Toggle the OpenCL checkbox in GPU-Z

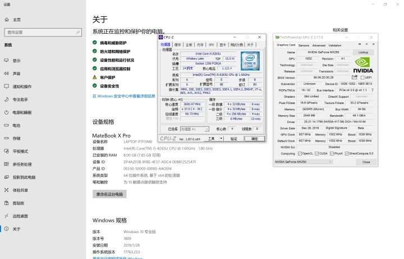click(300, 153)
